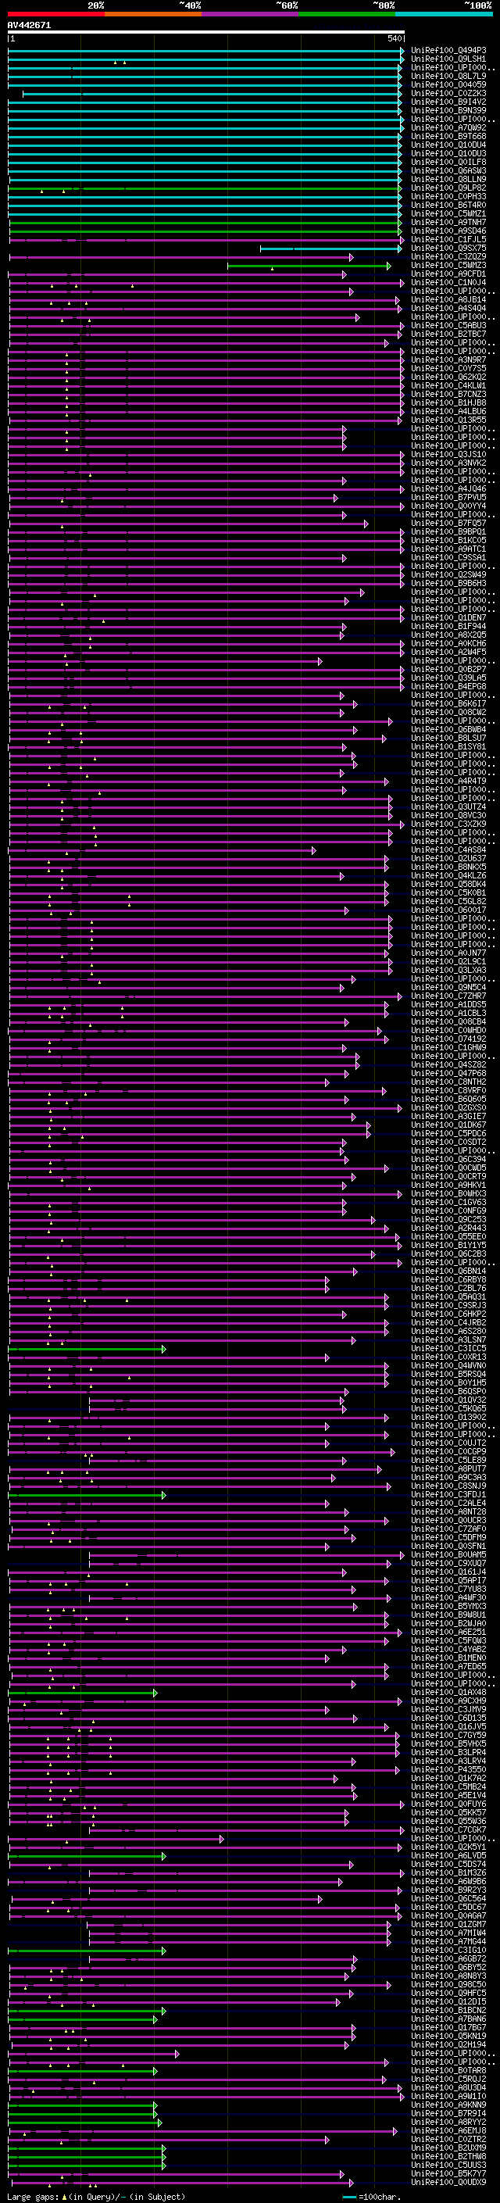Select UniRef100_B6K6I7 hit
The width and height of the screenshot is (500, 2203).
pos(448,704)
